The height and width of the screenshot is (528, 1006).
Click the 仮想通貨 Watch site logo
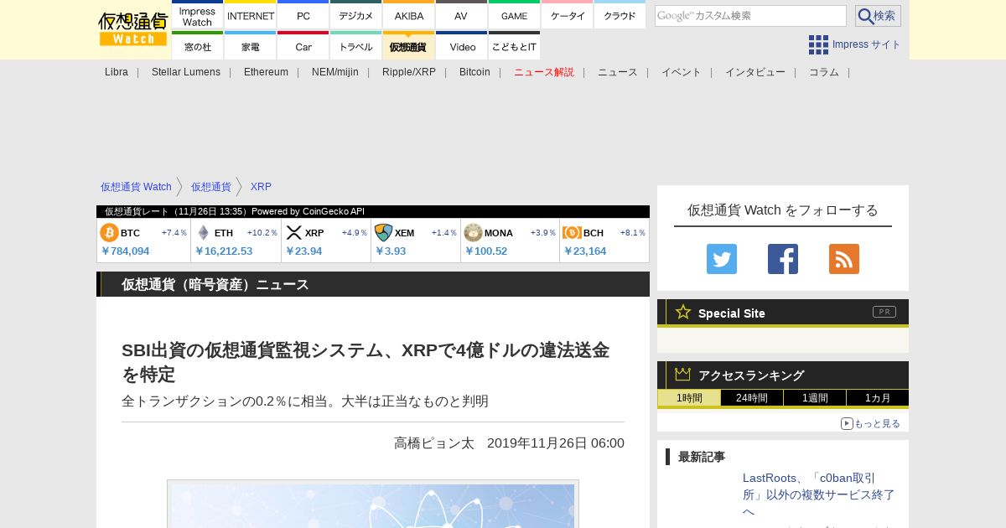point(133,29)
